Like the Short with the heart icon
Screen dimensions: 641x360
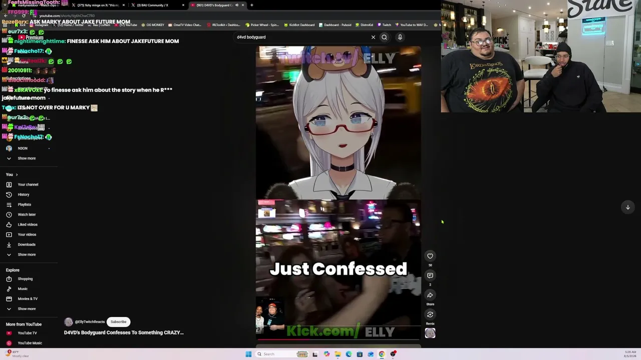point(430,256)
